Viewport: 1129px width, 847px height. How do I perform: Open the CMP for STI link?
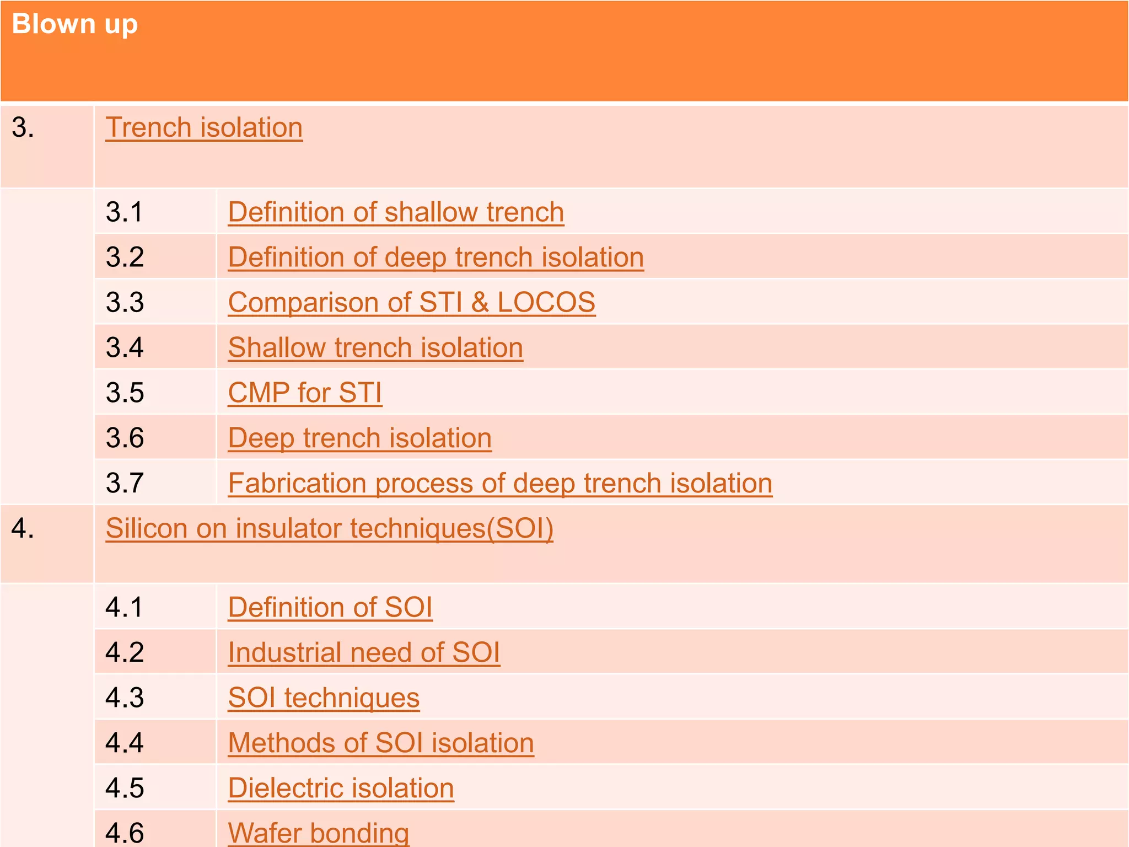[305, 393]
